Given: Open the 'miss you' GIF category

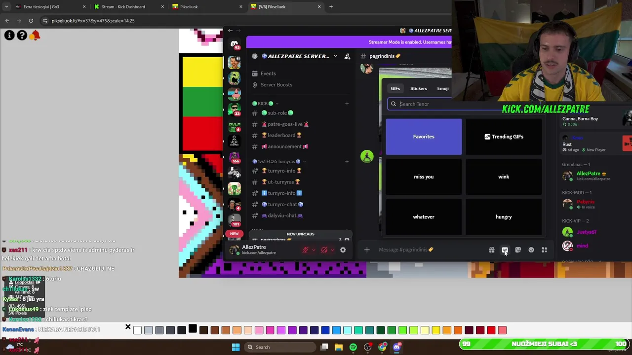Looking at the screenshot, I should pyautogui.click(x=424, y=177).
